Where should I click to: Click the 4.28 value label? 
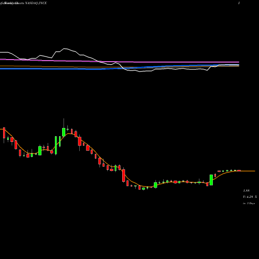[x=250, y=197]
